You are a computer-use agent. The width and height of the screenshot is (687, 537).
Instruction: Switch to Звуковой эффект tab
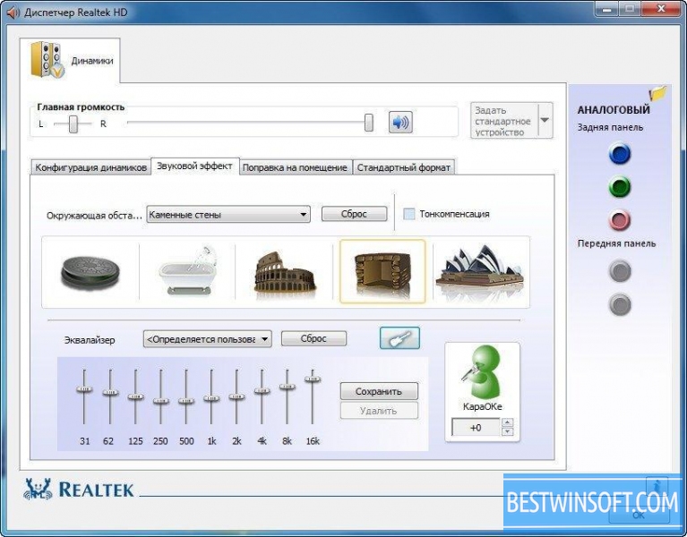[x=194, y=166]
